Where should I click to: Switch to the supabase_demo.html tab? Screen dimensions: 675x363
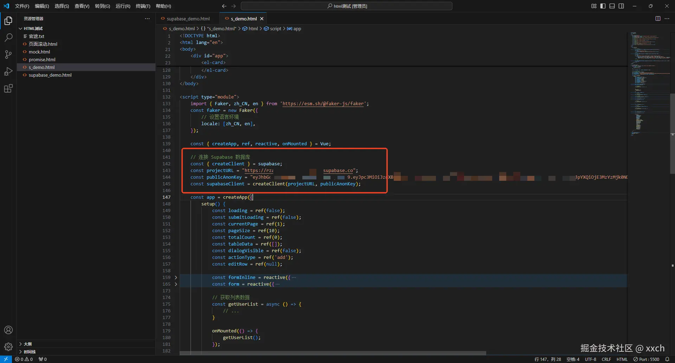tap(188, 19)
